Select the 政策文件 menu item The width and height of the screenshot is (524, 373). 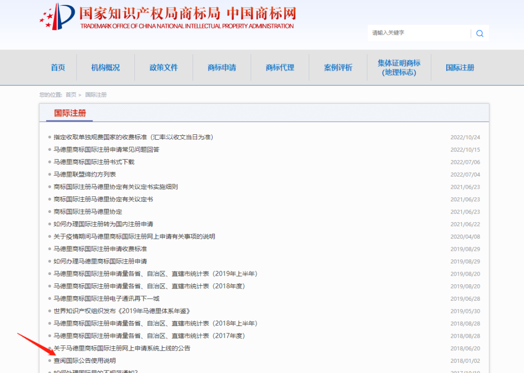[x=164, y=67]
